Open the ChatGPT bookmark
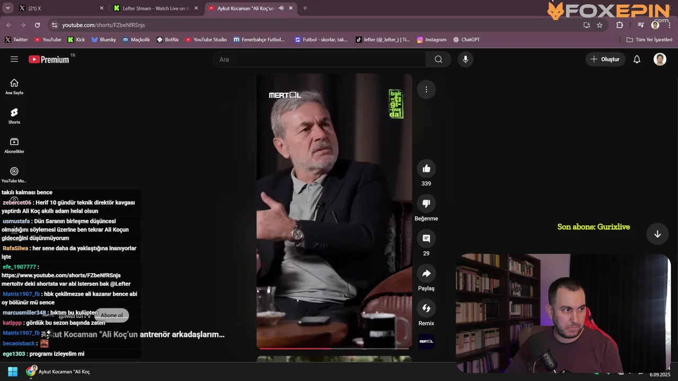Viewport: 678px width, 381px height. coord(466,40)
